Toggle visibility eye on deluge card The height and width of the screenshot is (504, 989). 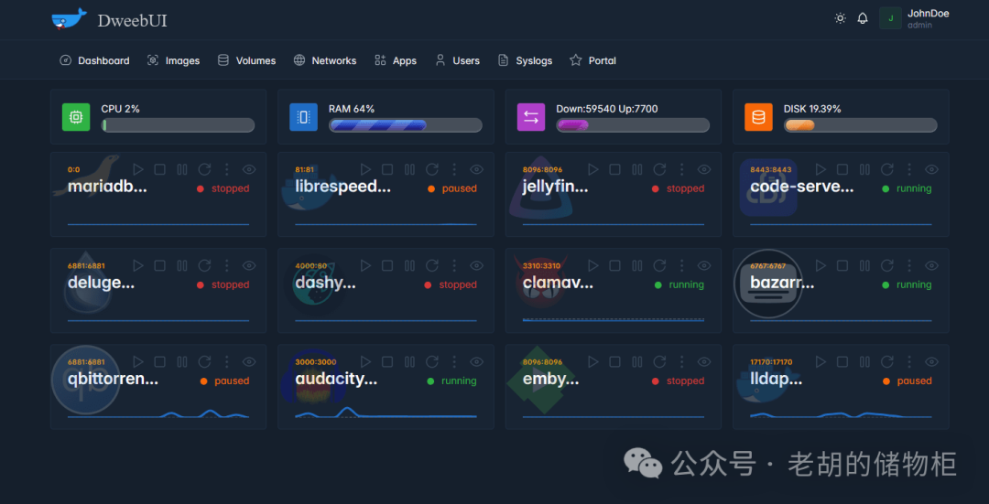coord(249,266)
